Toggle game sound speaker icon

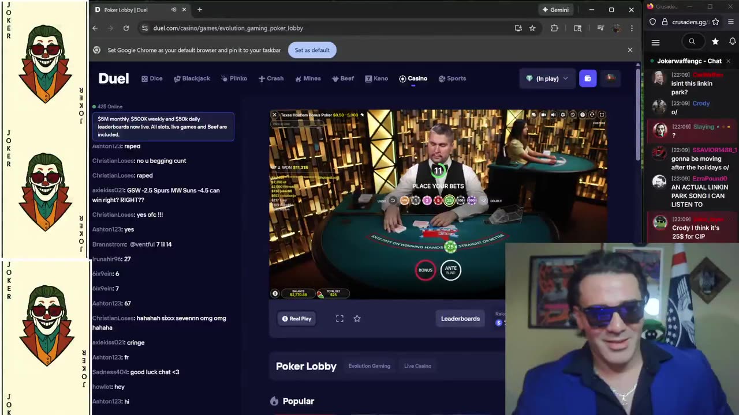coord(553,115)
